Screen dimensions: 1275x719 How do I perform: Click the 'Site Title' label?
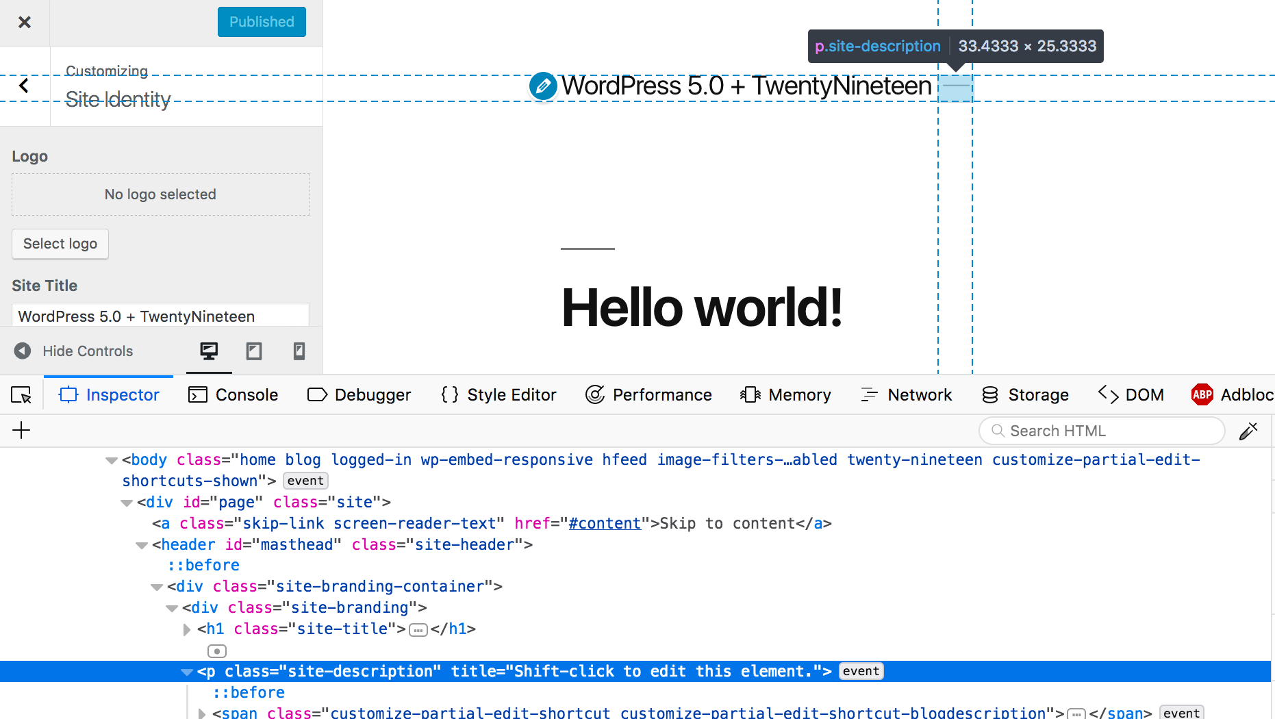pyautogui.click(x=45, y=286)
